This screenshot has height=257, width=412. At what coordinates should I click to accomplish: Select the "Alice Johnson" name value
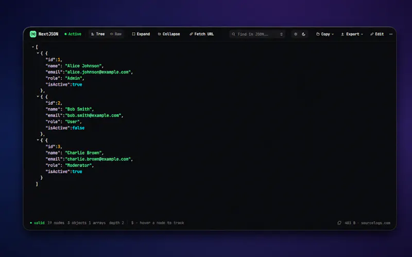(x=83, y=66)
